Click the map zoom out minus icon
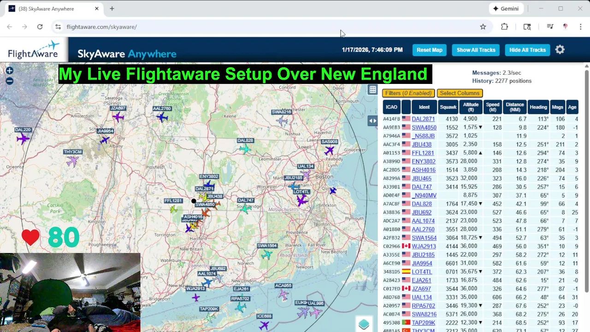Viewport: 590px width, 332px height. (9, 81)
